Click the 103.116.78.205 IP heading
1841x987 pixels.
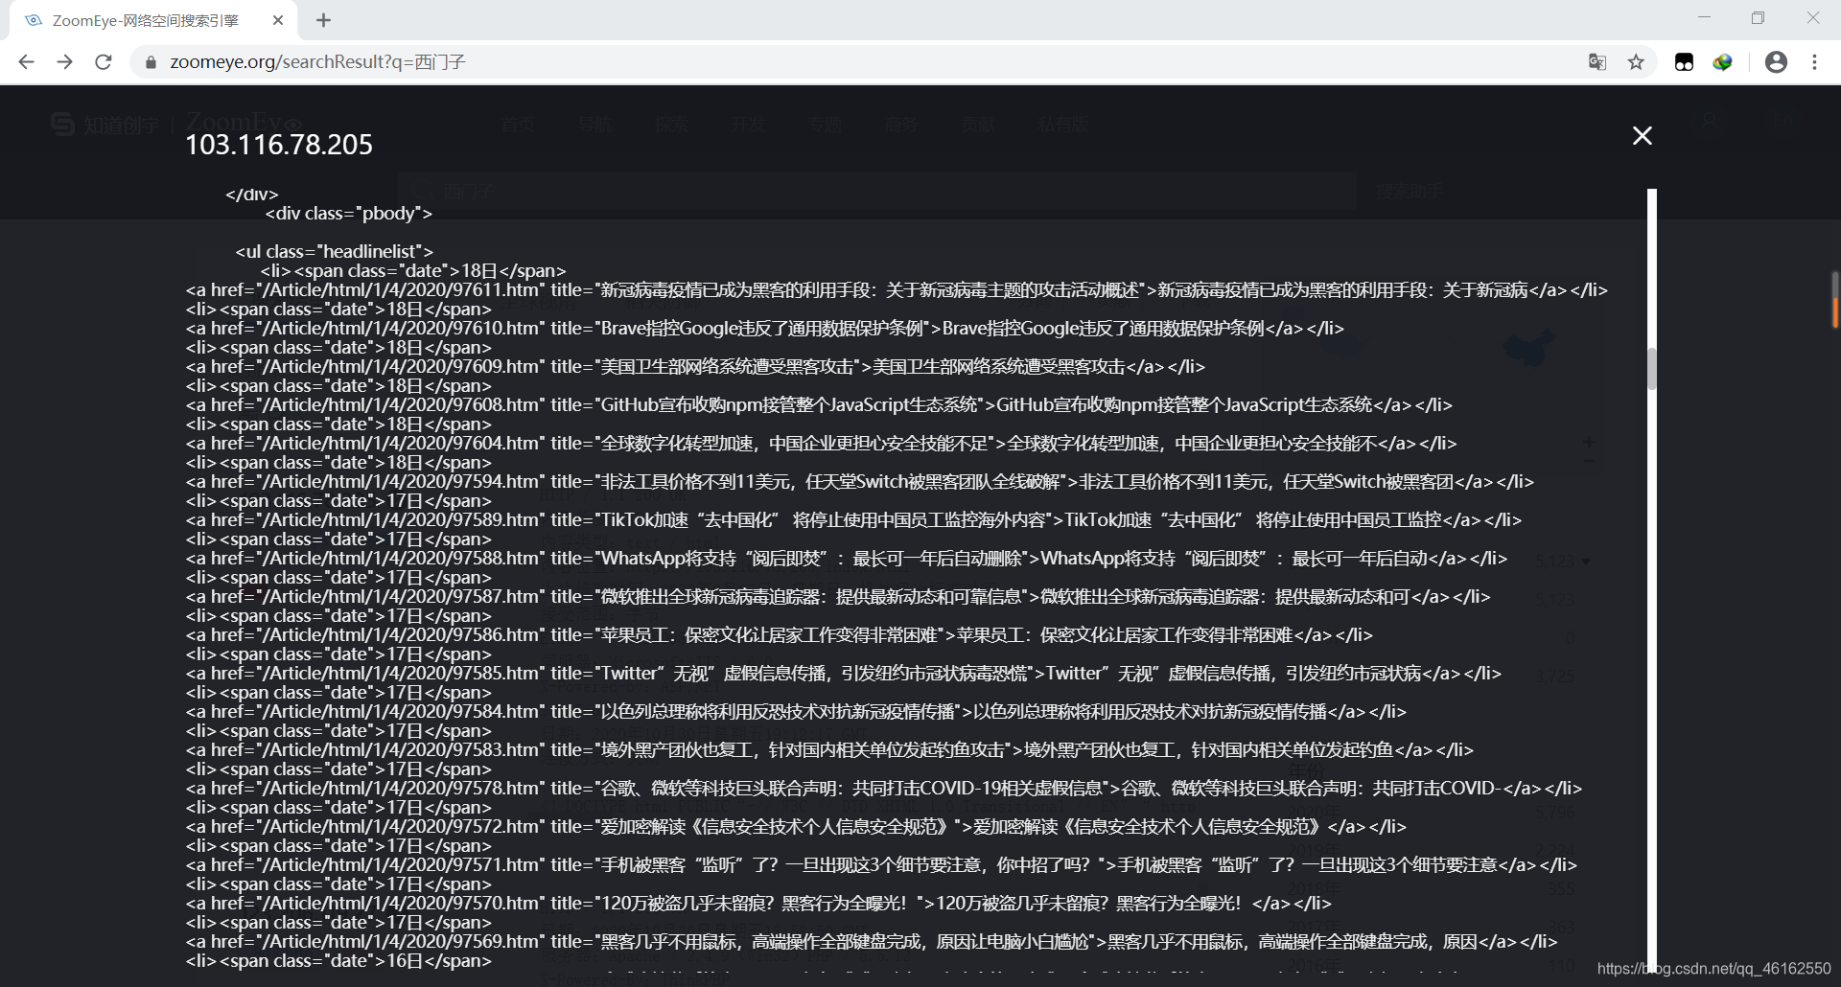pos(279,145)
